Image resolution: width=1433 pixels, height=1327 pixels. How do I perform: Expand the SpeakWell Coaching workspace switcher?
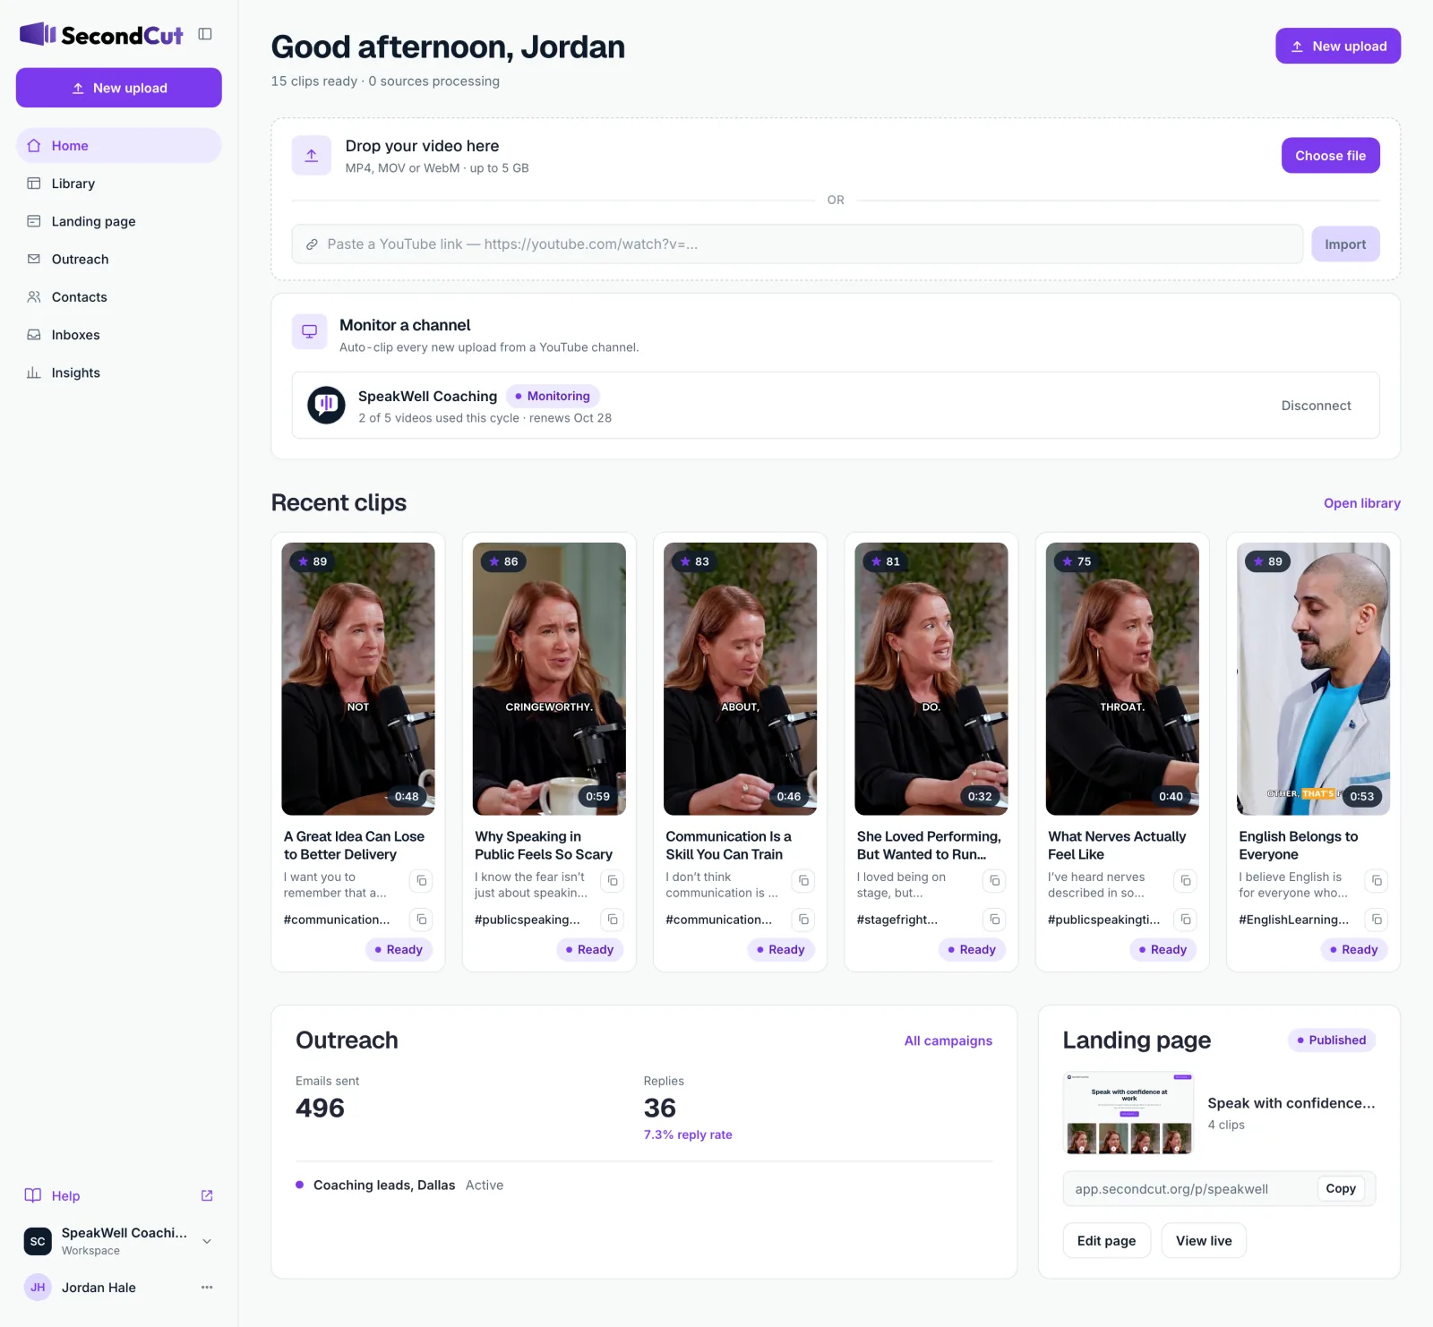pyautogui.click(x=207, y=1241)
